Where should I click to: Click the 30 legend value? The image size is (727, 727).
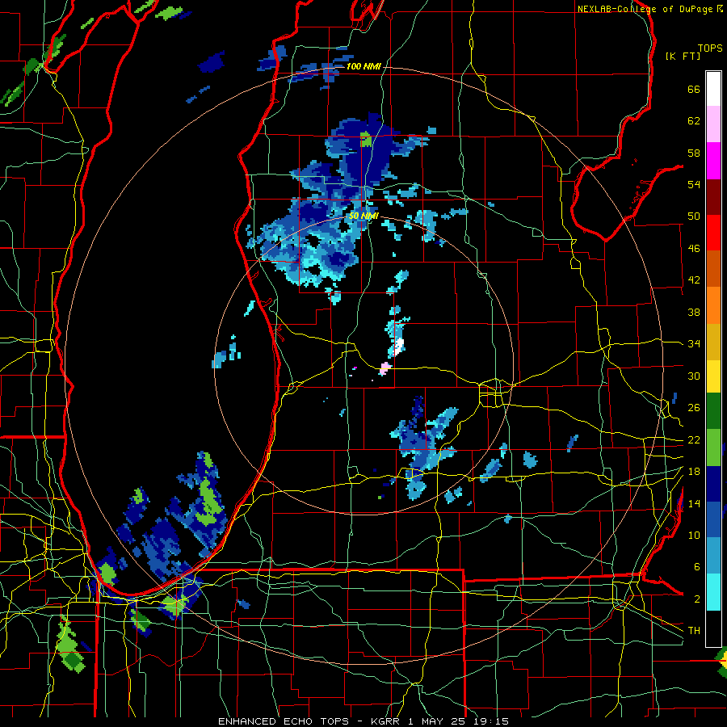tap(694, 376)
